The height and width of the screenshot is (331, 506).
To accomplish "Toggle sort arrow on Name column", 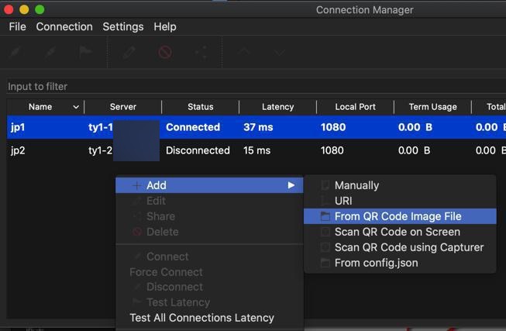I will coord(76,107).
